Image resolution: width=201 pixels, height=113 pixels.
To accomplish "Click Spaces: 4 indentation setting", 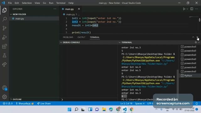I will click(139, 104).
